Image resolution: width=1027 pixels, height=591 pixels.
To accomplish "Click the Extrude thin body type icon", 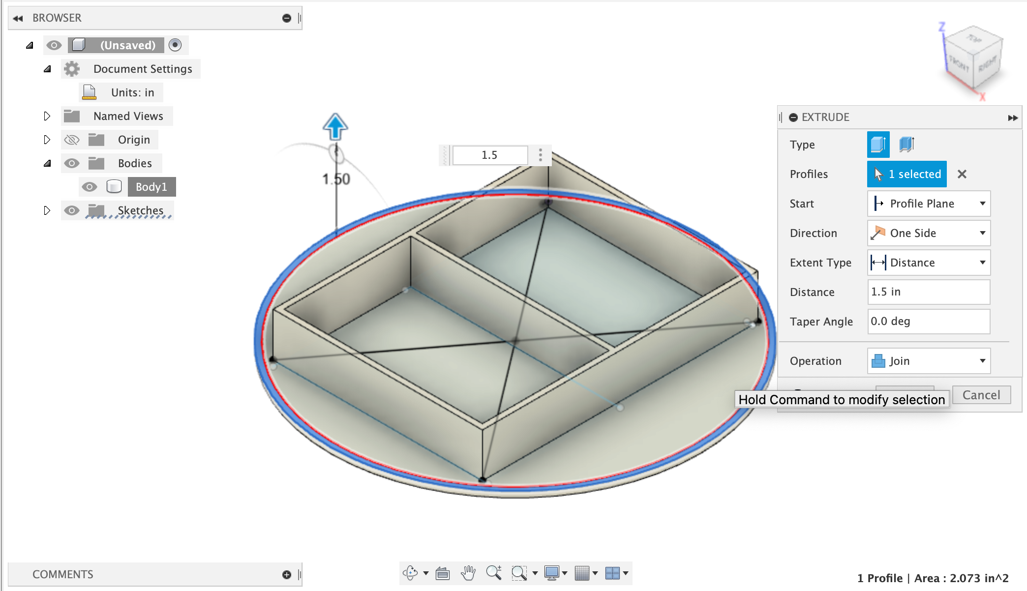I will [x=906, y=145].
